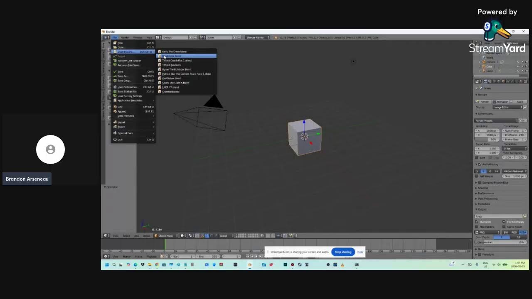Viewport: 532px width, 299px height.
Task: Choose Save As... in File menu
Action: [133, 76]
